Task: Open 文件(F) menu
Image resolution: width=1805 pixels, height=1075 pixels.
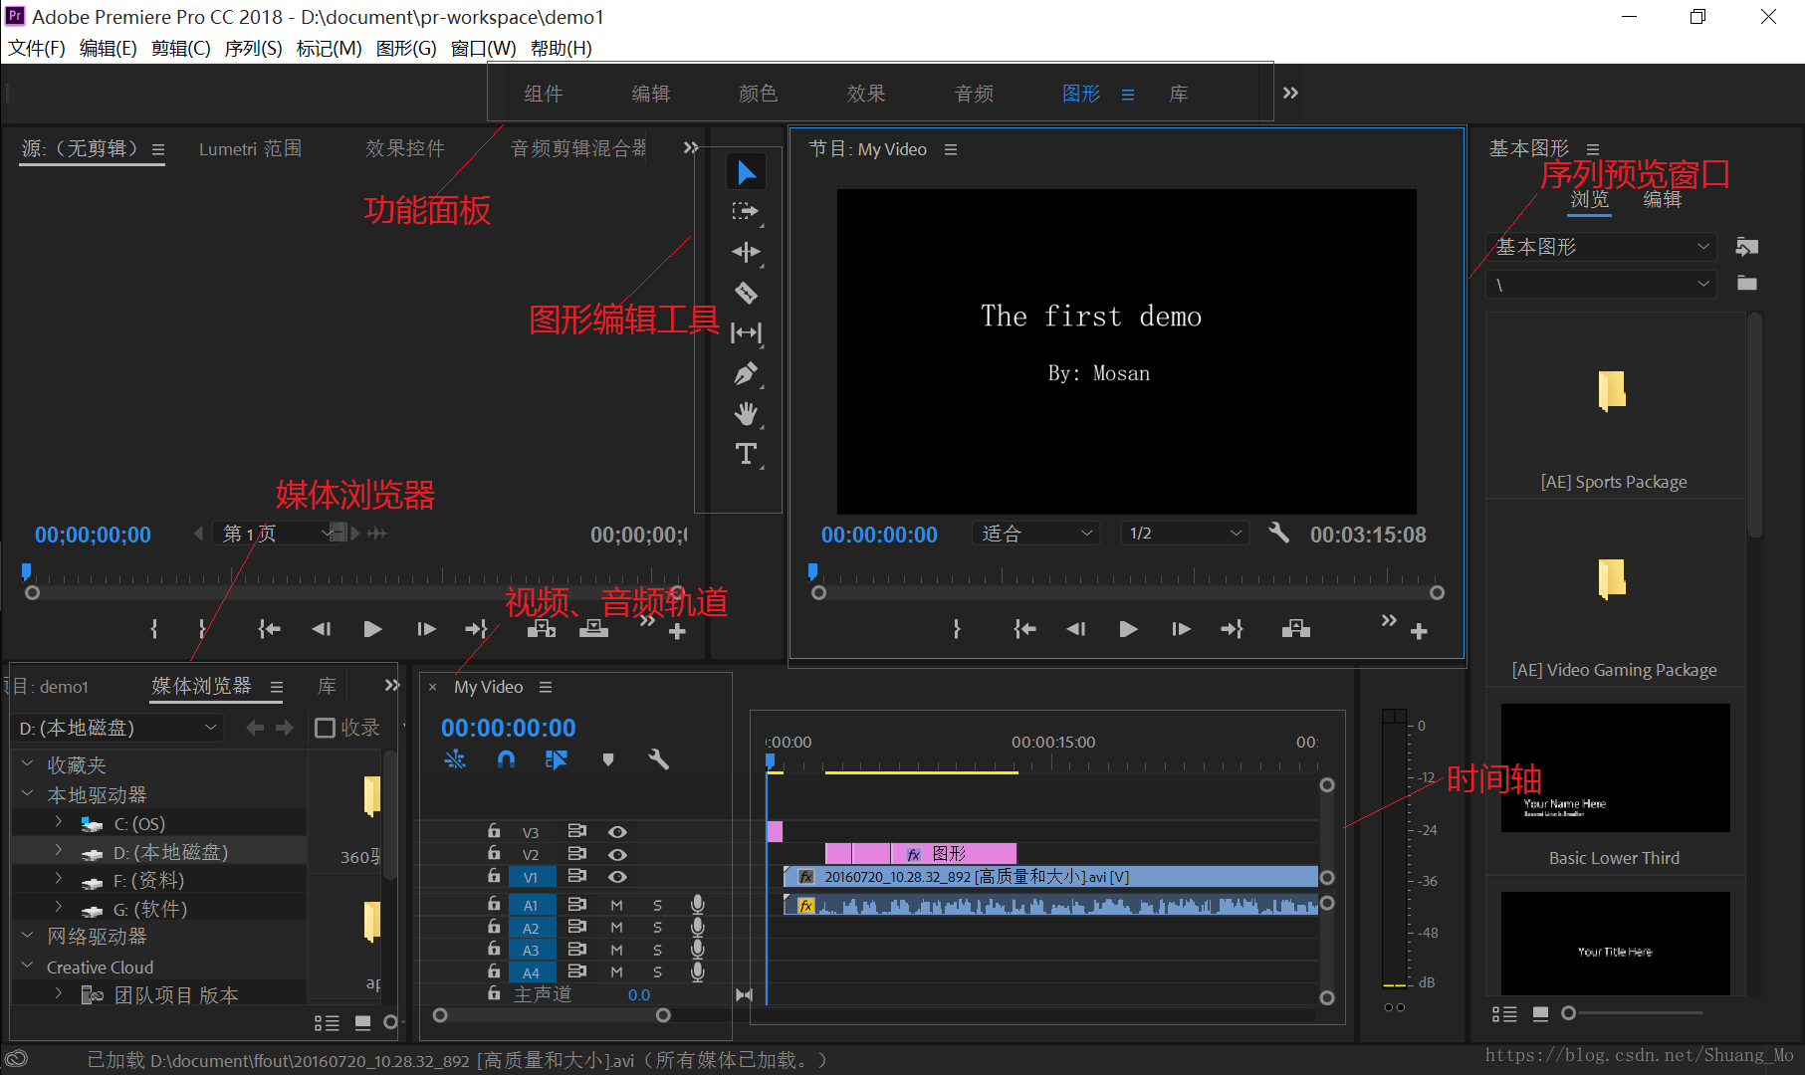Action: [x=37, y=49]
